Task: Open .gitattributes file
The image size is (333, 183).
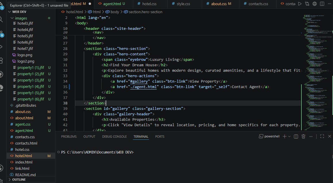Action: tap(26, 106)
